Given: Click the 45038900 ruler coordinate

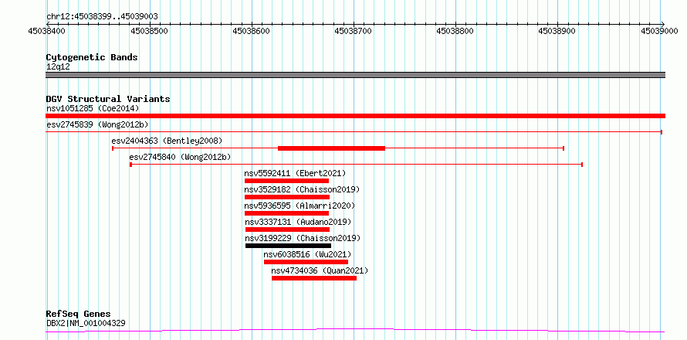Looking at the screenshot, I should [558, 32].
